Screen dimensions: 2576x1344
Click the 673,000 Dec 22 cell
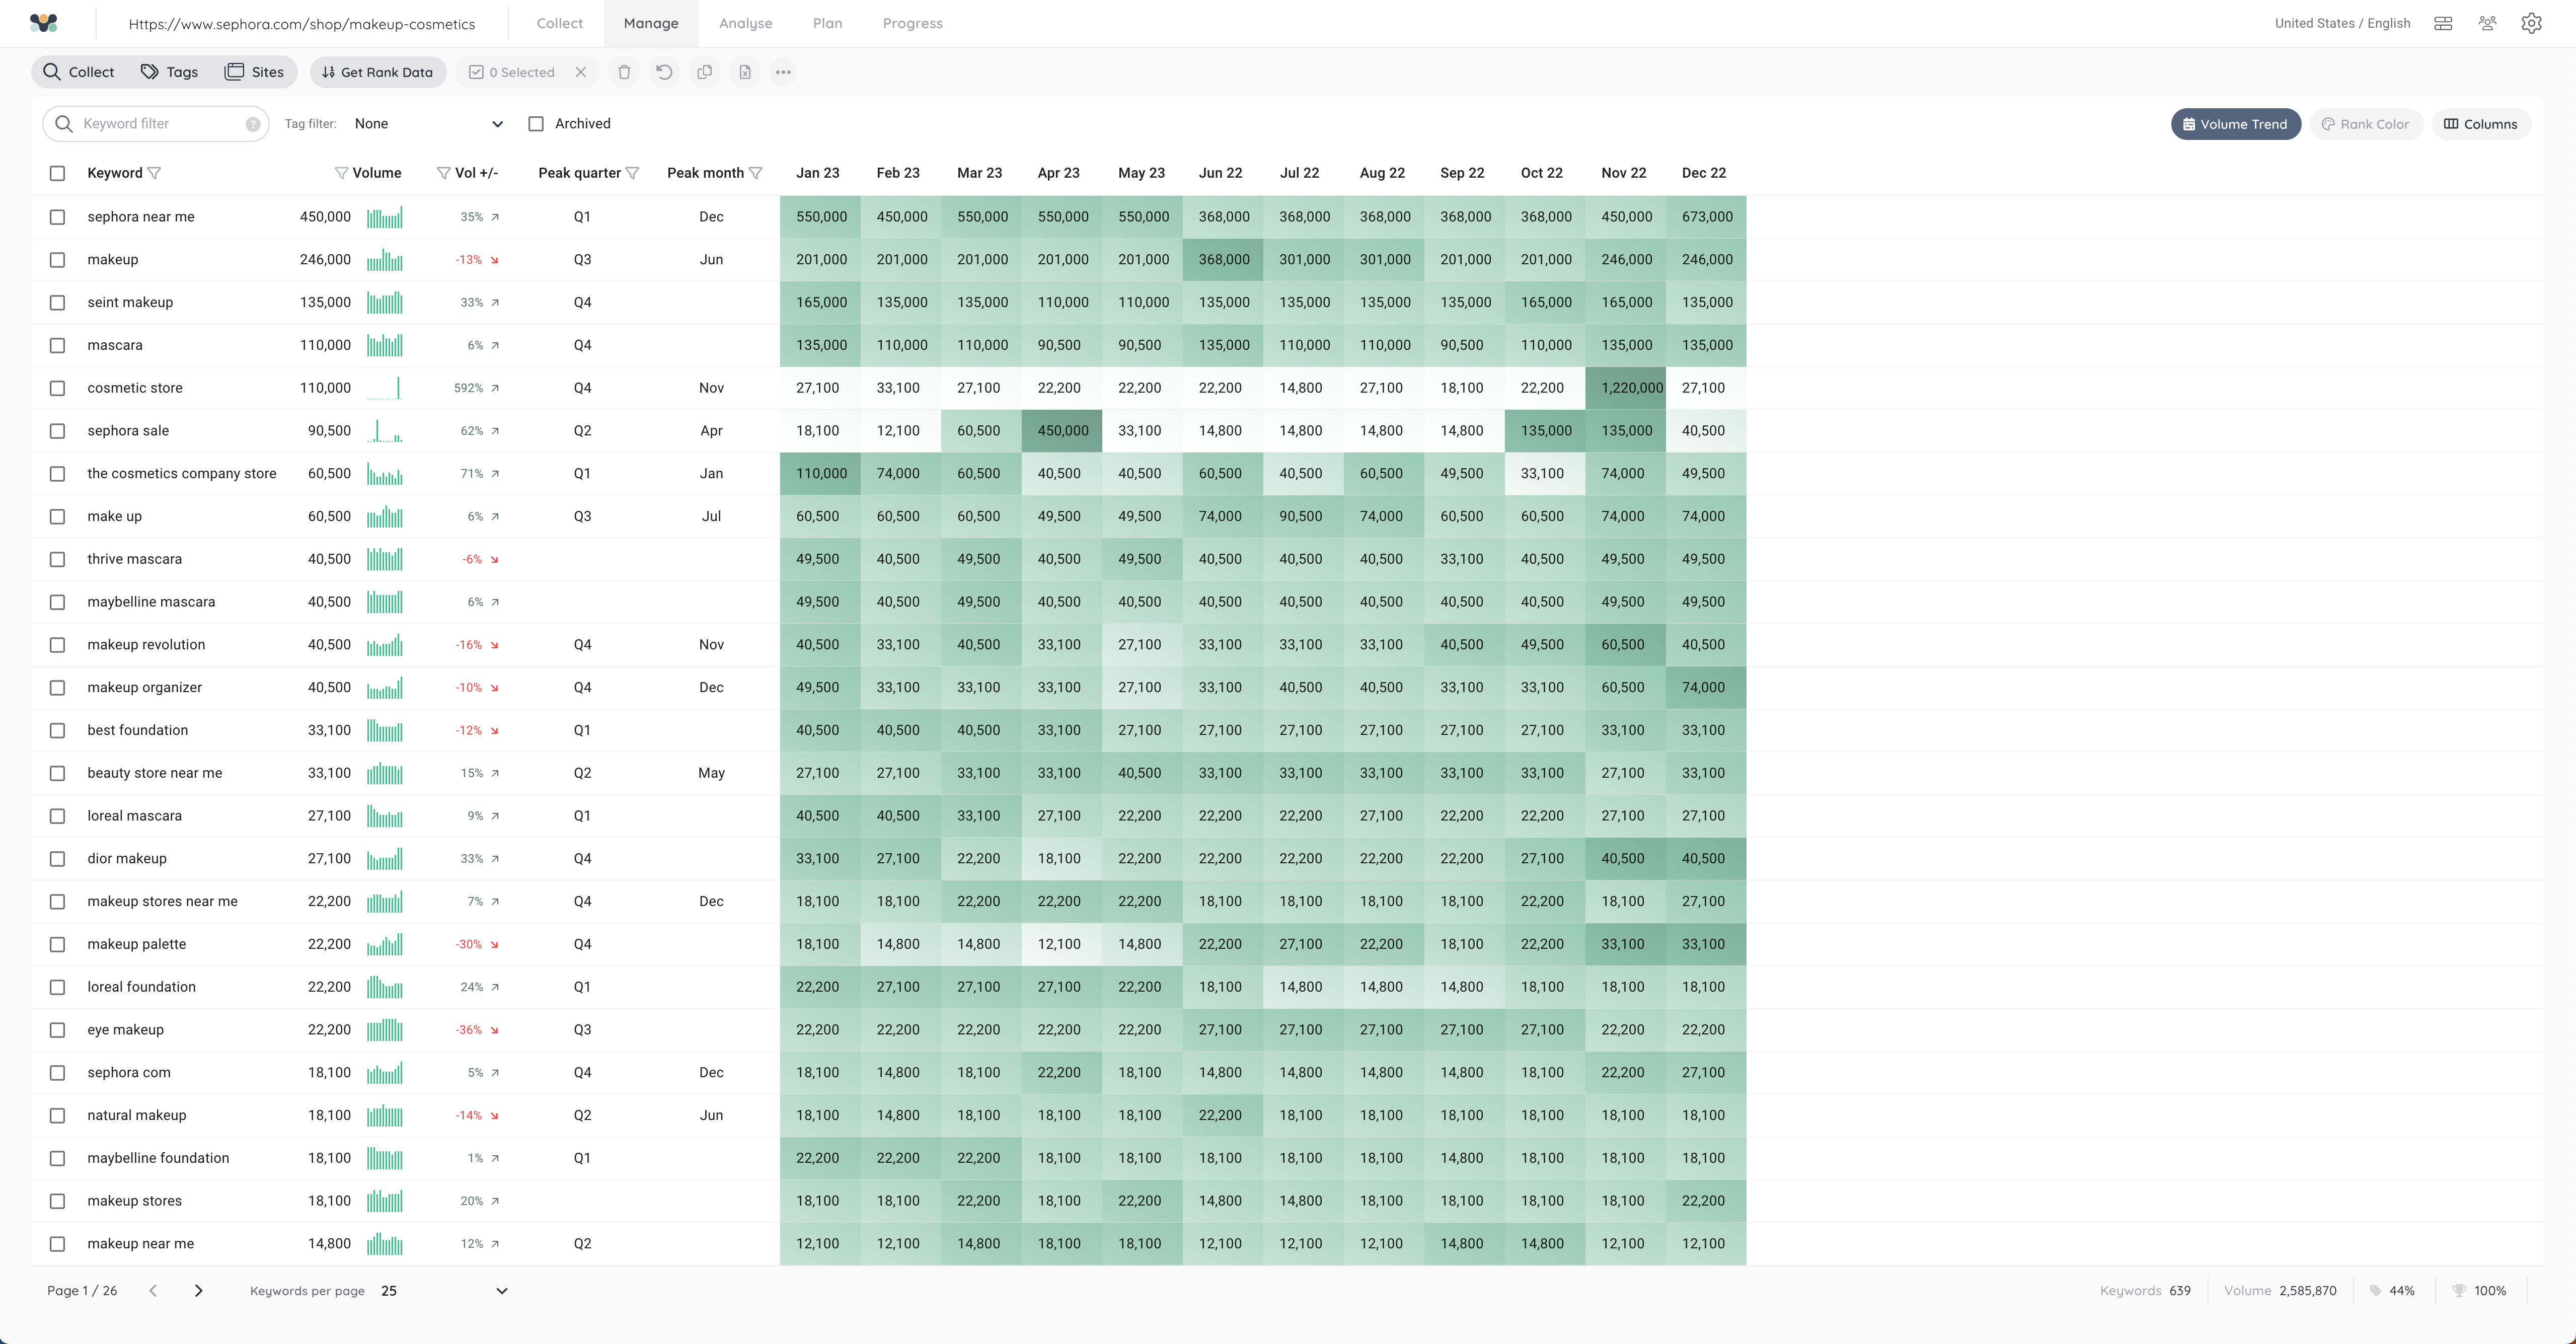click(x=1706, y=217)
